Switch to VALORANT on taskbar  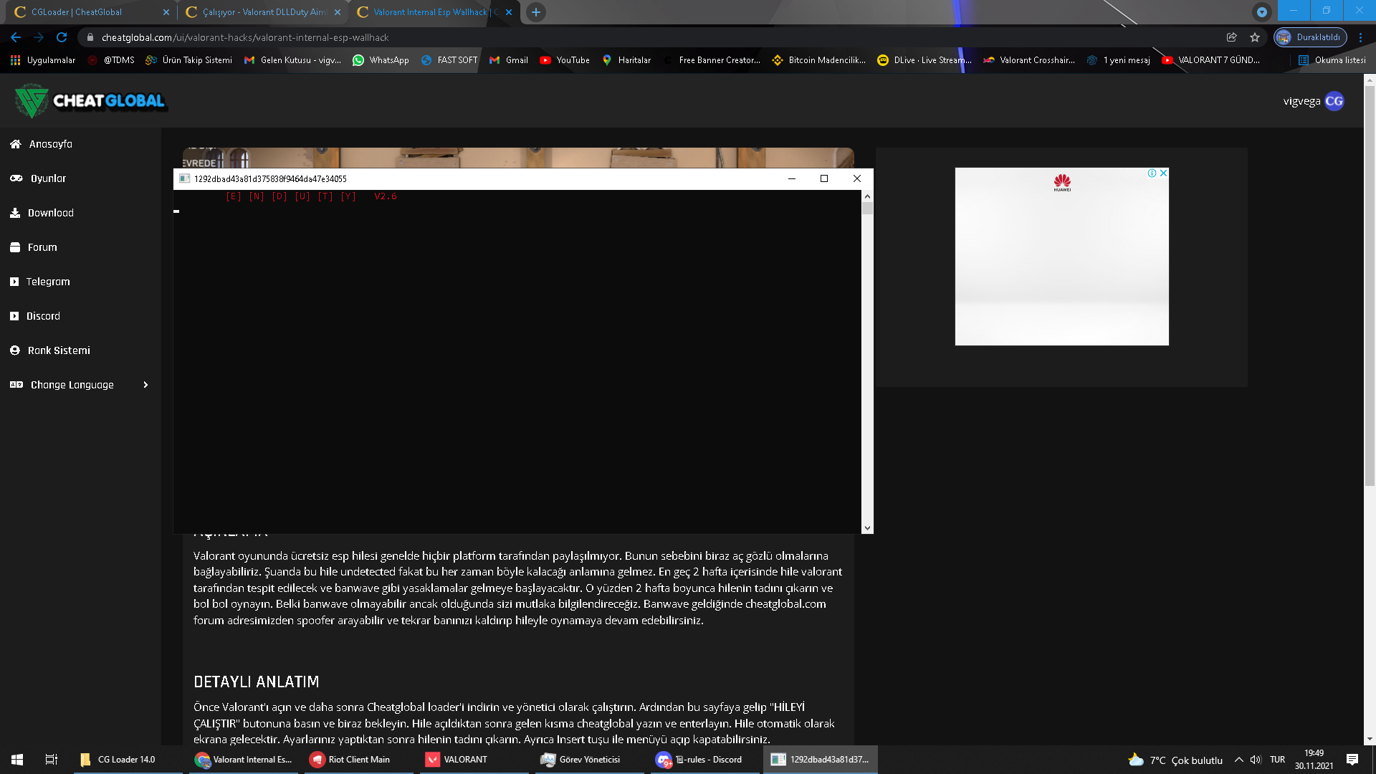(x=474, y=760)
